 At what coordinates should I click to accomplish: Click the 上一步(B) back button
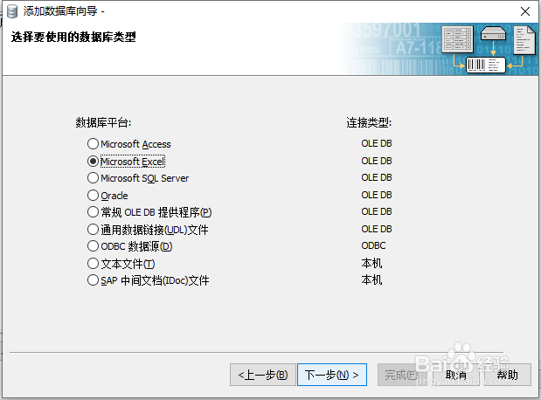(263, 375)
